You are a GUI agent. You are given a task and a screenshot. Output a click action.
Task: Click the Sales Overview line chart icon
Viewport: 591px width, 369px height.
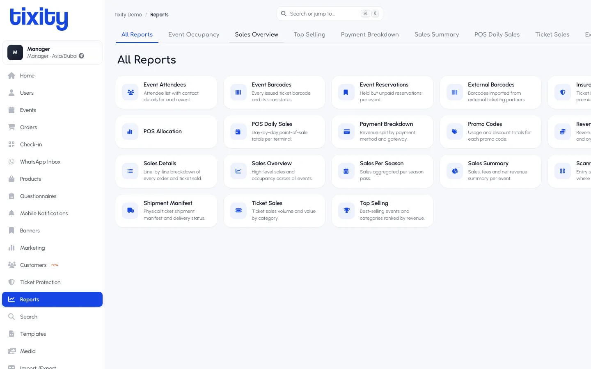point(238,171)
